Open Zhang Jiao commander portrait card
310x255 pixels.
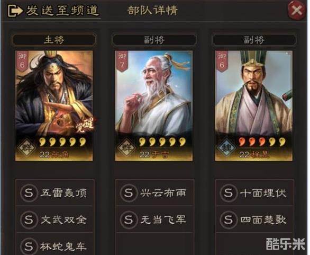tap(54, 106)
